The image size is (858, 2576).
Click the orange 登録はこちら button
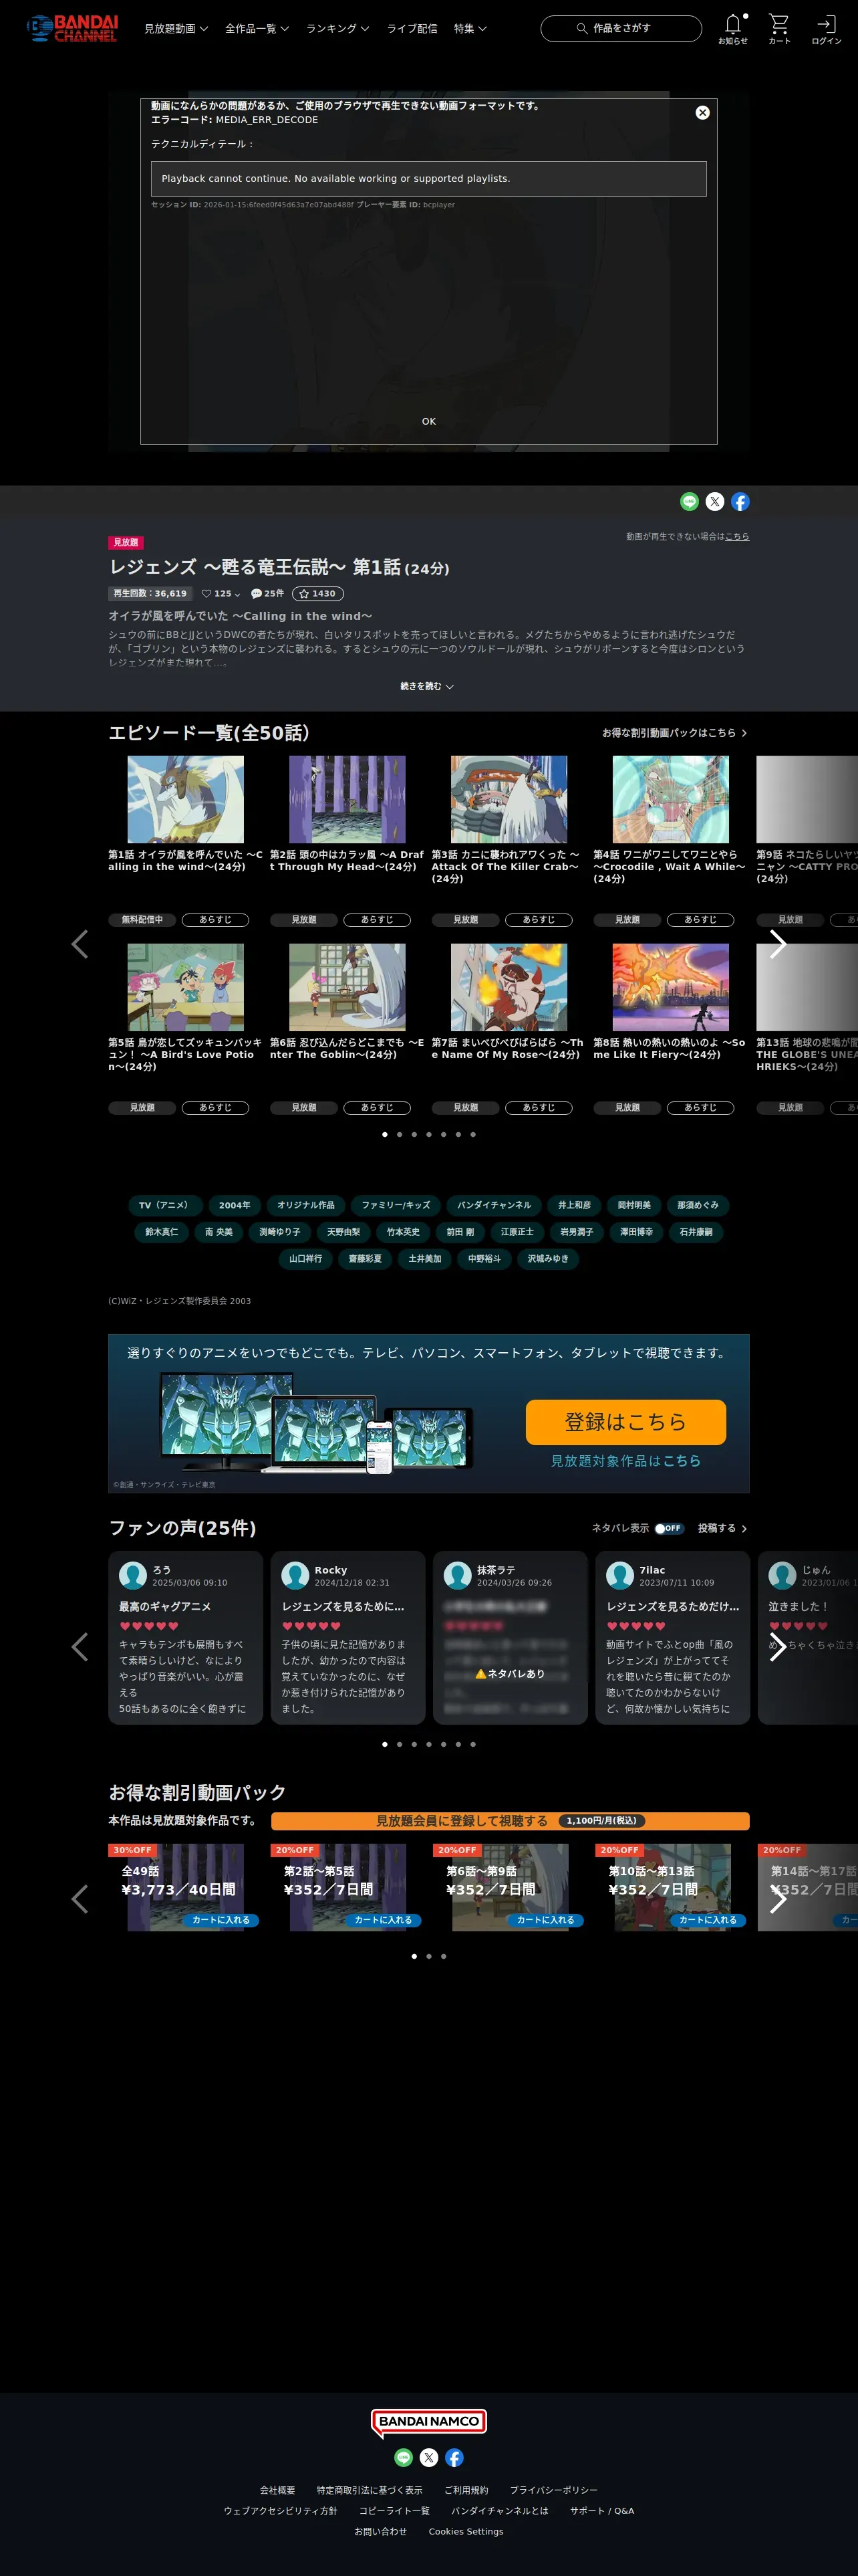coord(625,1422)
